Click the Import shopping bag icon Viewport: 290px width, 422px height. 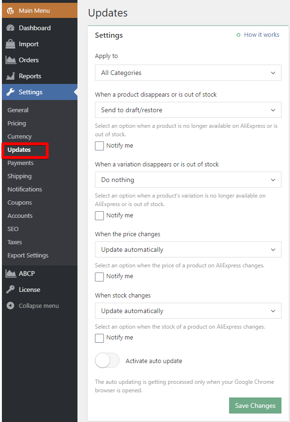click(10, 44)
